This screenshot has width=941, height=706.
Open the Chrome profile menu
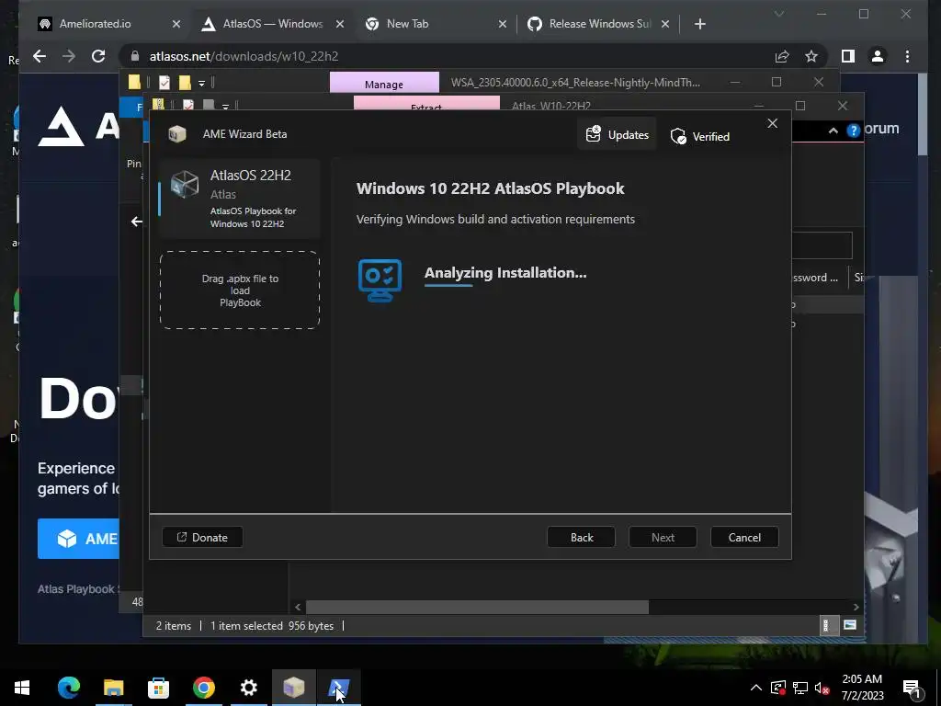click(878, 56)
